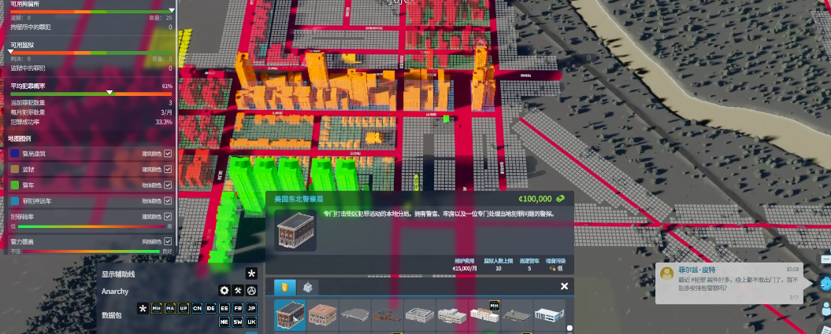831x334 pixels.
Task: Click the tan 监狱 color swatch
Action: click(15, 169)
